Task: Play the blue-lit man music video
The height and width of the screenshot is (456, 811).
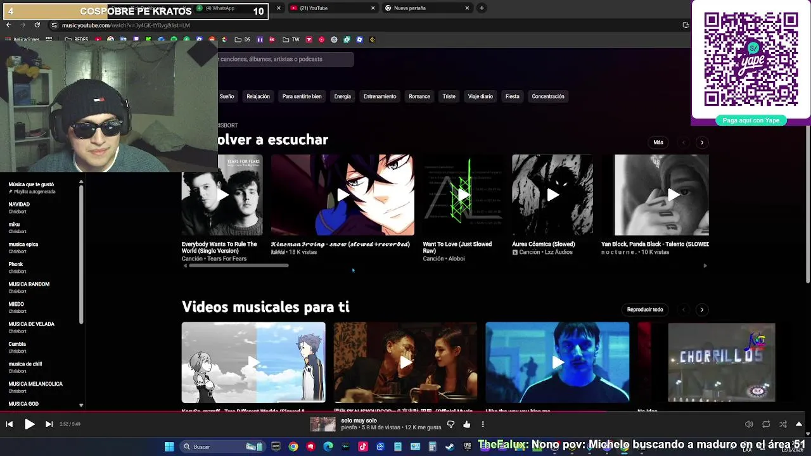Action: (x=558, y=362)
